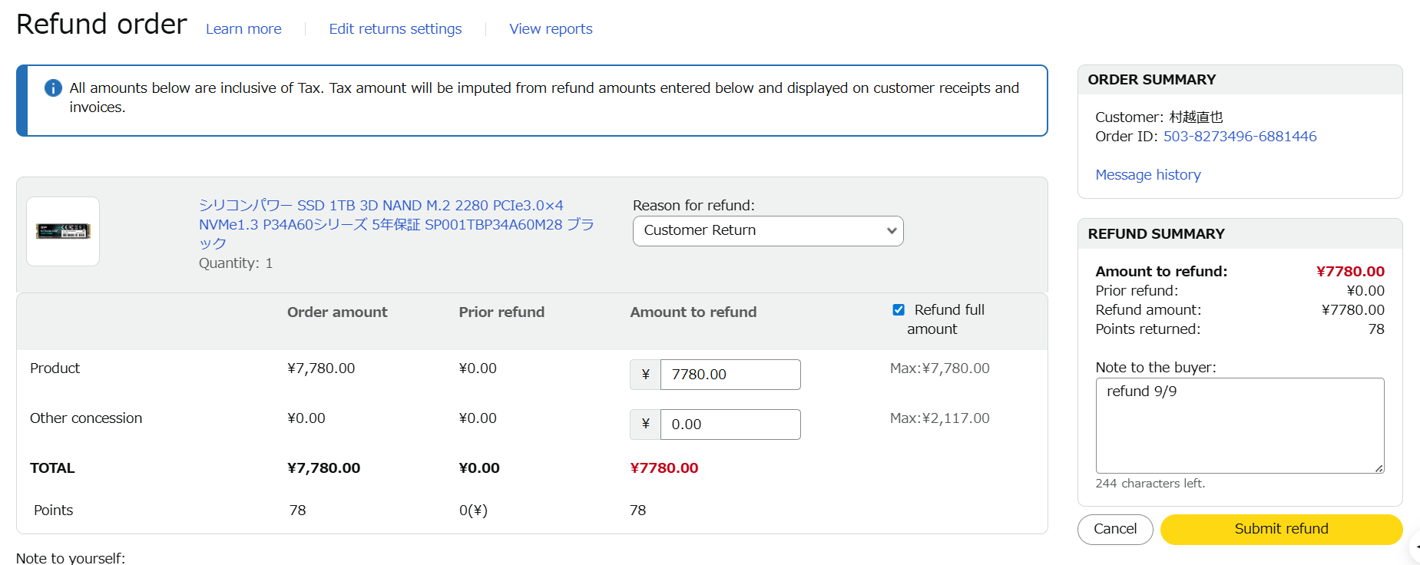
Task: Click the SSD product thumbnail image
Action: pyautogui.click(x=63, y=231)
